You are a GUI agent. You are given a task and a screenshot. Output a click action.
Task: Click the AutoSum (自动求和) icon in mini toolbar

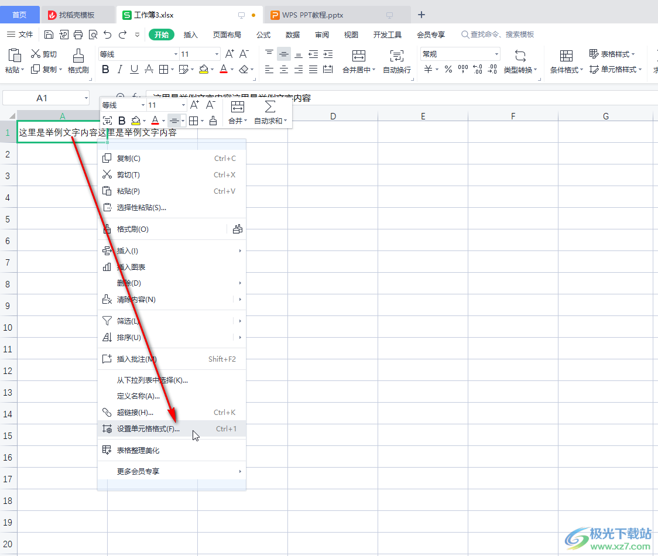pyautogui.click(x=270, y=107)
